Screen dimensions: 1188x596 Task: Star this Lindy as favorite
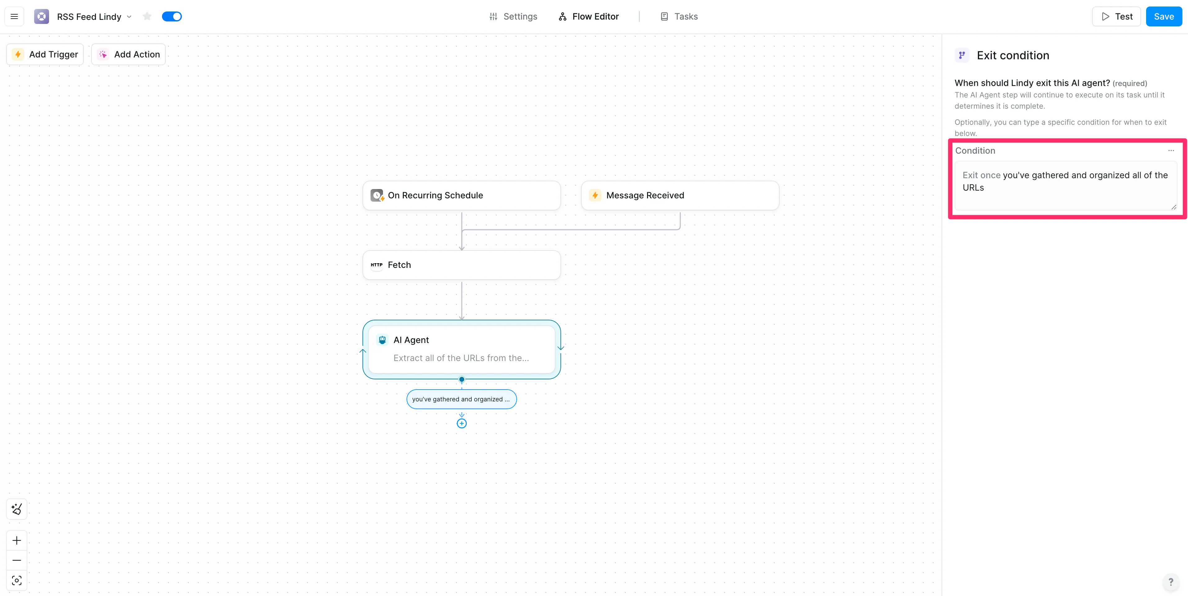point(147,16)
